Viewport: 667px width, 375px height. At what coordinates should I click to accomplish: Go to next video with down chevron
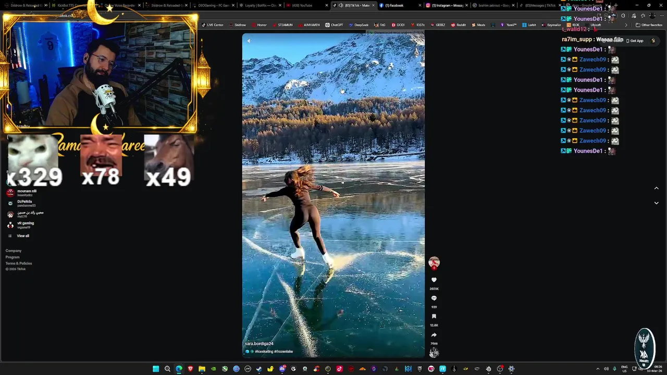pos(656,203)
